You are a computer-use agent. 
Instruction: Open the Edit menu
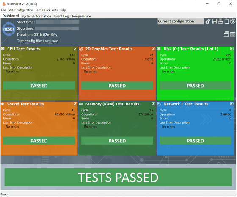coord(10,10)
